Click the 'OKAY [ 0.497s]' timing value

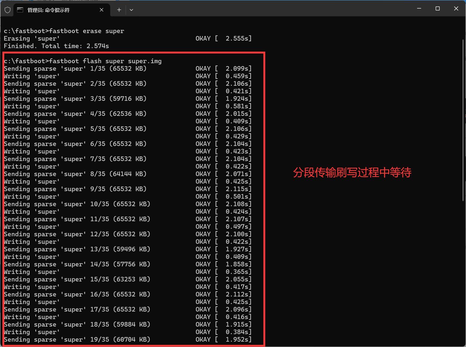point(224,227)
